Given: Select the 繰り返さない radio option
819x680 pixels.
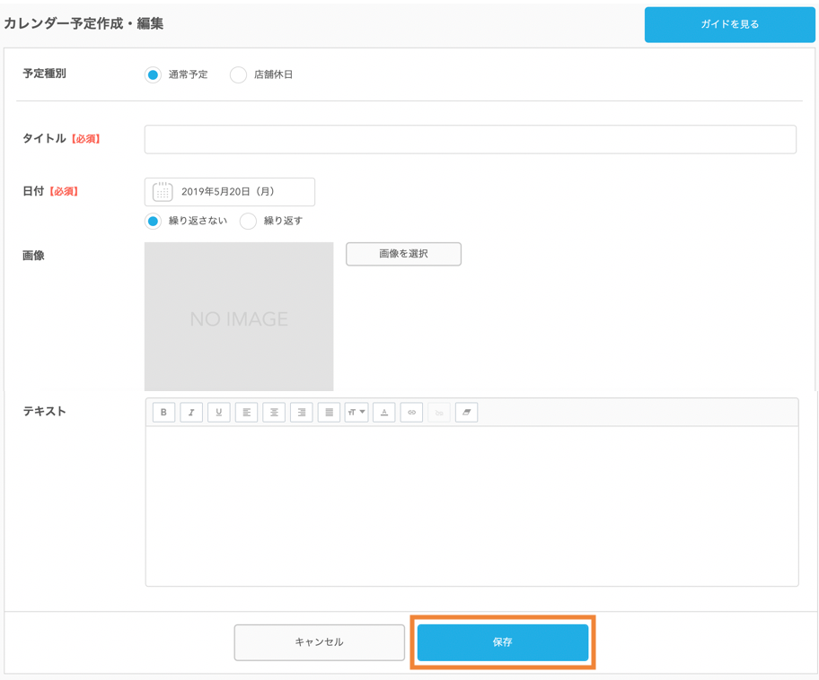Looking at the screenshot, I should tap(153, 221).
